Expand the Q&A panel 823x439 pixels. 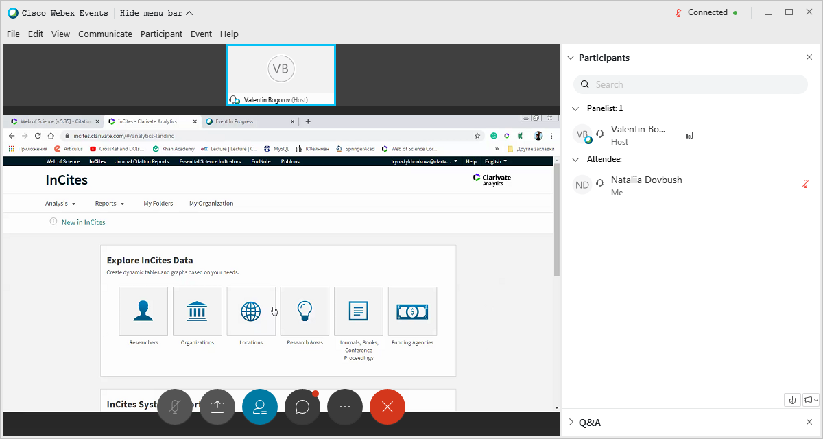click(x=571, y=423)
